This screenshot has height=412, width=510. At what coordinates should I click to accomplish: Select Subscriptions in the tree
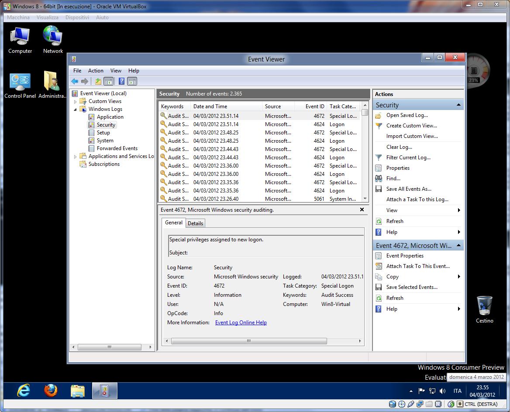(x=104, y=164)
